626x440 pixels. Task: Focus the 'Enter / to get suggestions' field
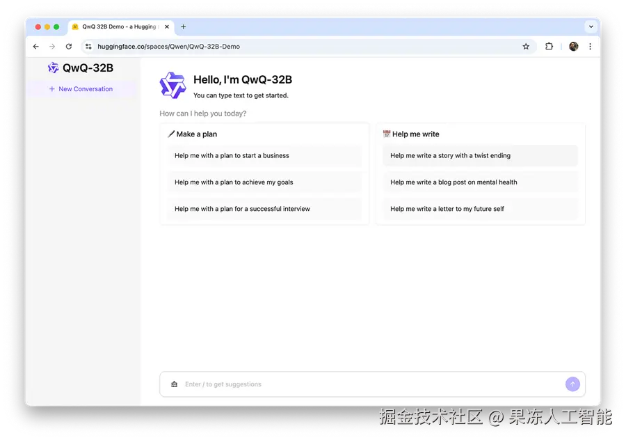[x=371, y=384]
